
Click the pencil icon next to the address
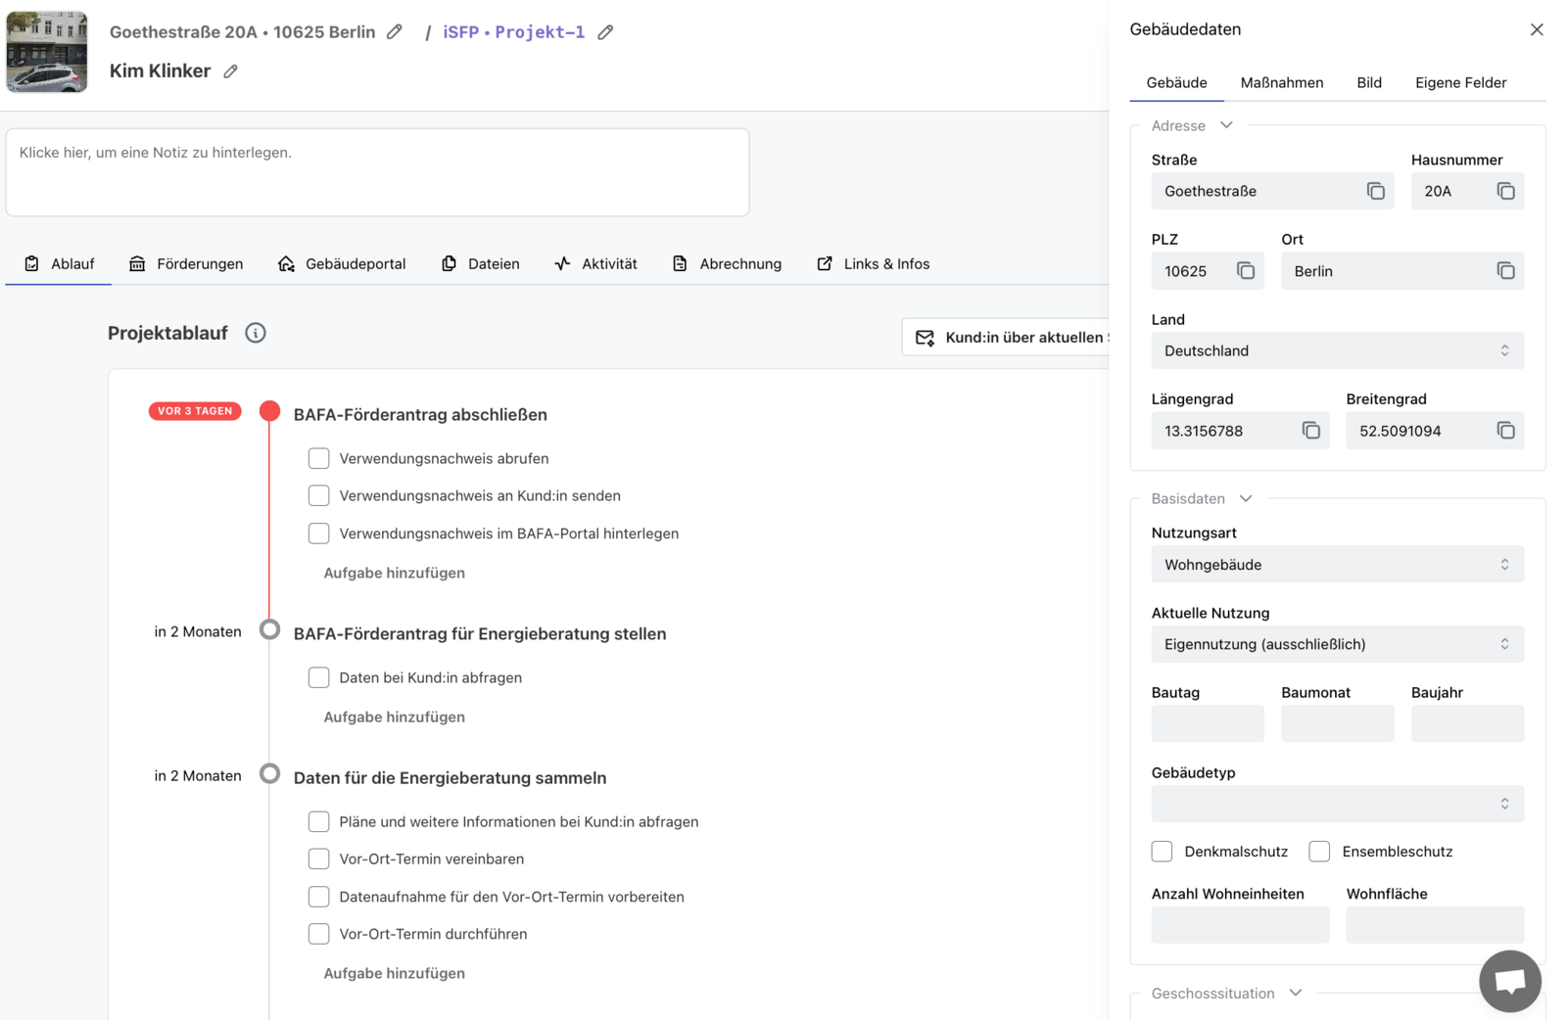395,32
